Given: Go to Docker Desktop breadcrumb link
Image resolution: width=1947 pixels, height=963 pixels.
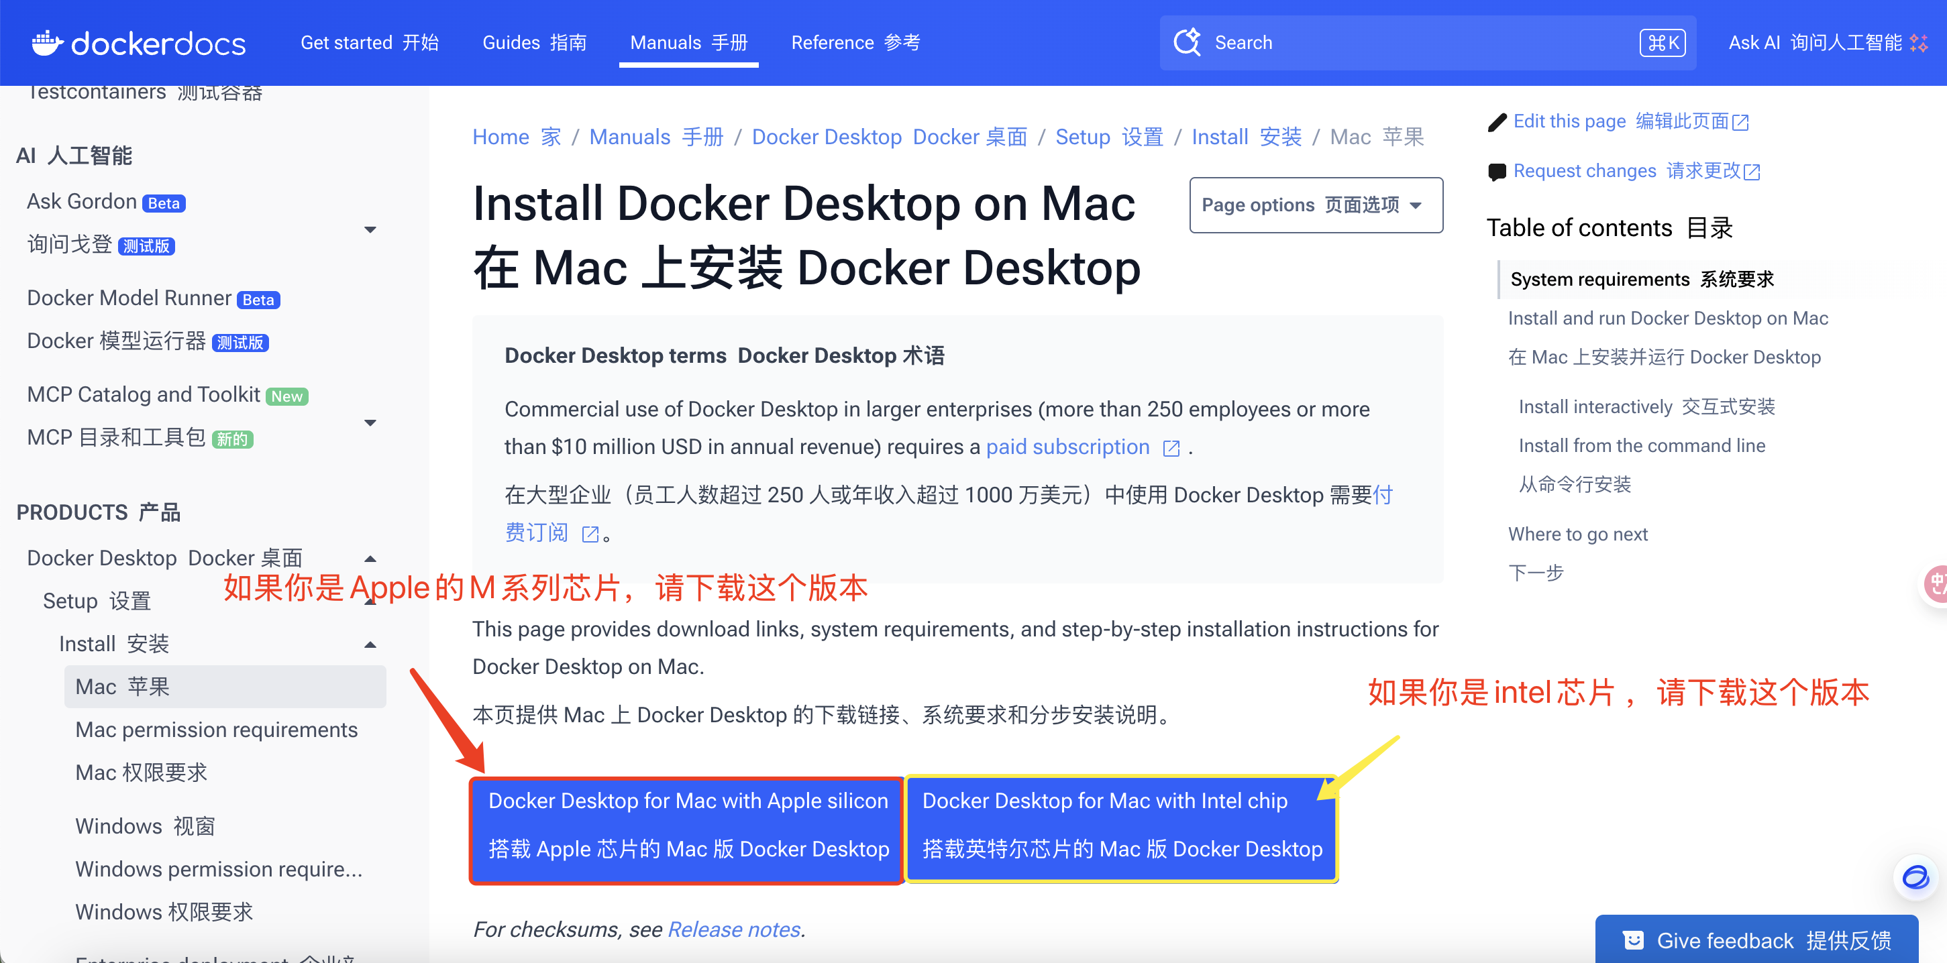Looking at the screenshot, I should (x=890, y=137).
